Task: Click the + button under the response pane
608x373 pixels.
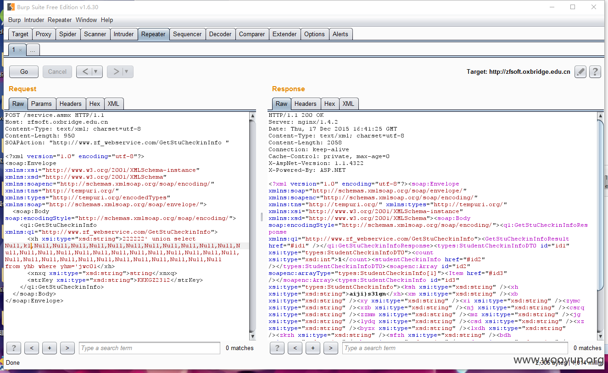Action: (313, 348)
